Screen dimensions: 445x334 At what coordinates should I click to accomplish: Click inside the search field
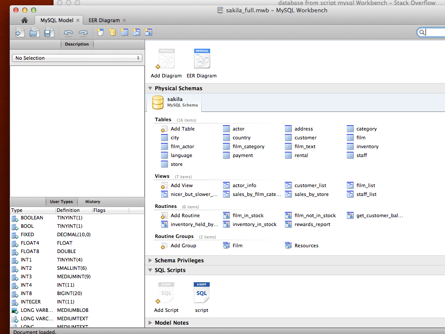[x=431, y=32]
